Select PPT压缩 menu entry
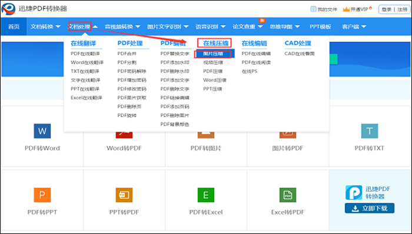This screenshot has height=234, width=412. [x=212, y=89]
